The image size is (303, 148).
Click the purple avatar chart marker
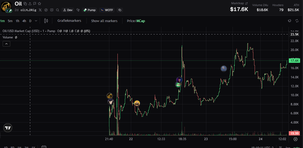[179, 80]
